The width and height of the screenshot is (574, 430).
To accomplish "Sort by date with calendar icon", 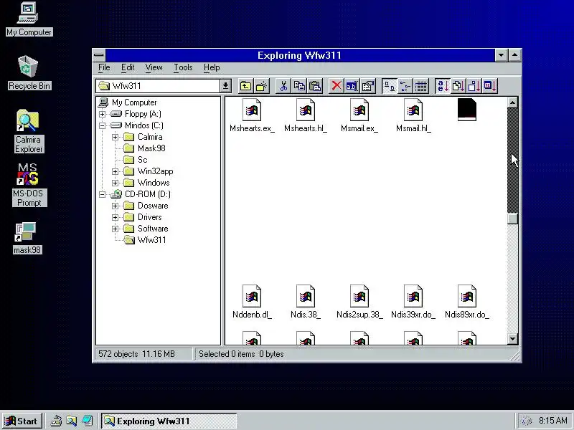I will (x=490, y=86).
